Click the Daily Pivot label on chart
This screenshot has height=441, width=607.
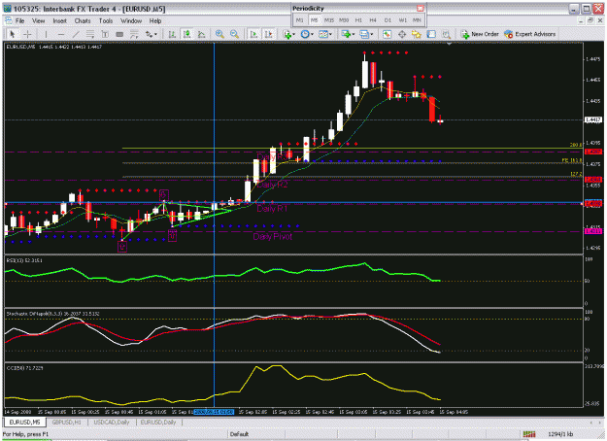coord(273,237)
